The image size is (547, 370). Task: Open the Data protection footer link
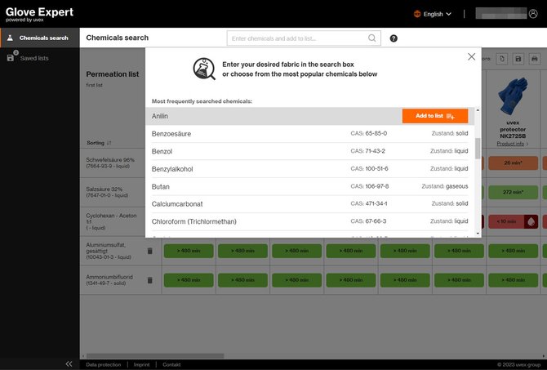point(103,364)
